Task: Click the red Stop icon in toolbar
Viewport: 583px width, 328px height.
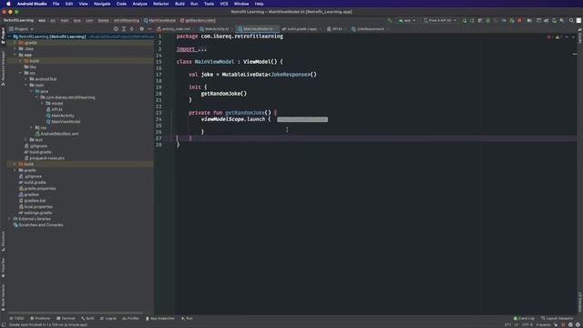Action: [x=519, y=20]
